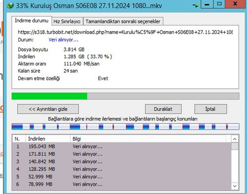Click the IDM globe icon in title bar
Image resolution: width=247 pixels, height=194 pixels.
click(10, 6)
